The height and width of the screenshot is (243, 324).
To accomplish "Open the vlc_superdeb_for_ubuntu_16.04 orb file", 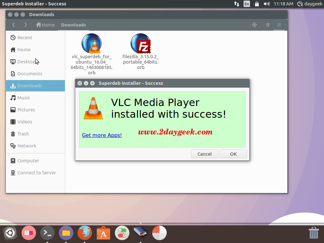I will [x=91, y=54].
